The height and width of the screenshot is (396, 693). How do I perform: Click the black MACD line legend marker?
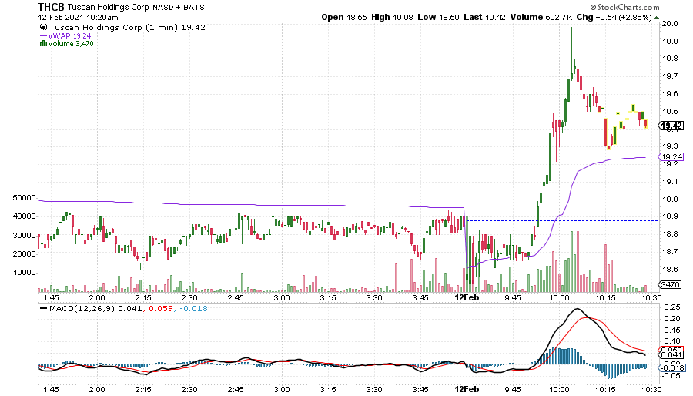(x=43, y=308)
